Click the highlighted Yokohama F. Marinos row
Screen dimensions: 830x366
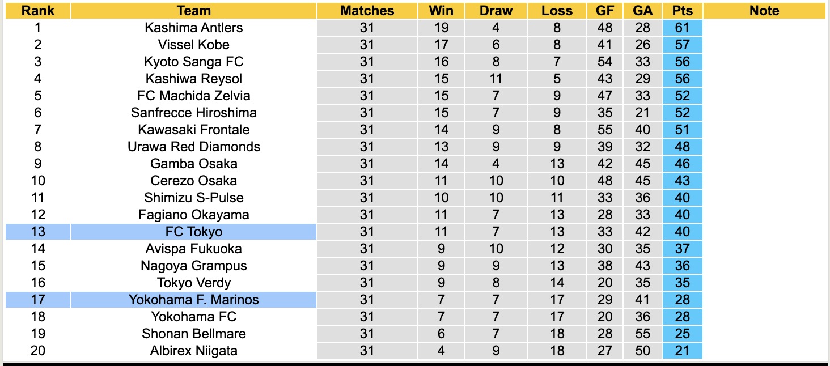tap(193, 300)
